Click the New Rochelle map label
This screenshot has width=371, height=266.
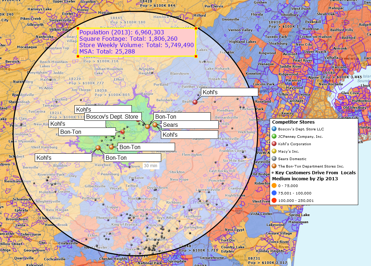[331, 84]
